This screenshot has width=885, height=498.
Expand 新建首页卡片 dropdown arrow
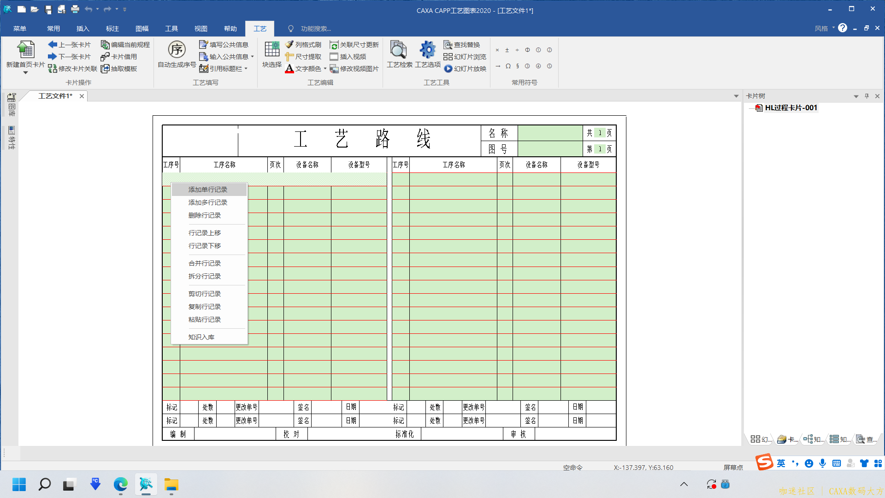(25, 73)
